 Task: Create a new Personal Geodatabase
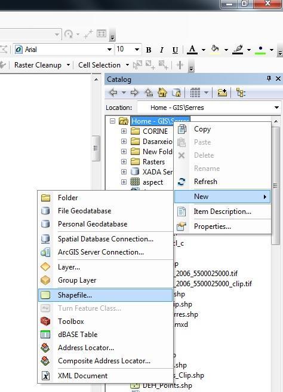[x=106, y=224]
